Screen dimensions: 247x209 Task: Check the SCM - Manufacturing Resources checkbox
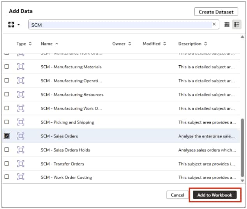coord(7,94)
